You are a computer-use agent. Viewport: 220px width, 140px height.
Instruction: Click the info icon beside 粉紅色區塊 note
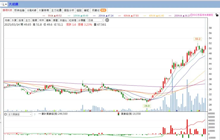191,15
